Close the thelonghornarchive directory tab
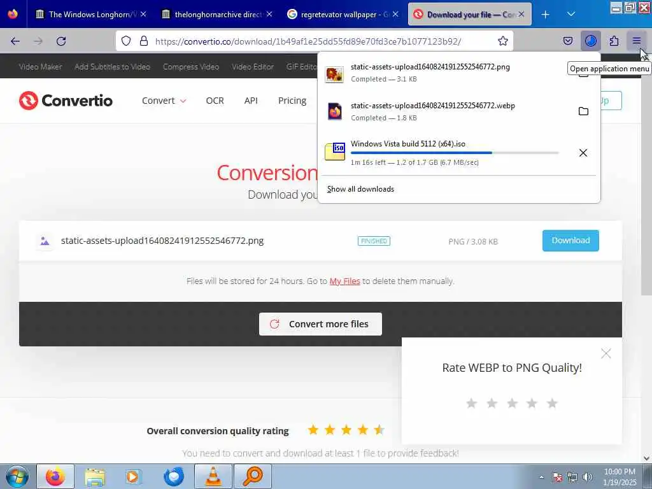 click(x=269, y=14)
